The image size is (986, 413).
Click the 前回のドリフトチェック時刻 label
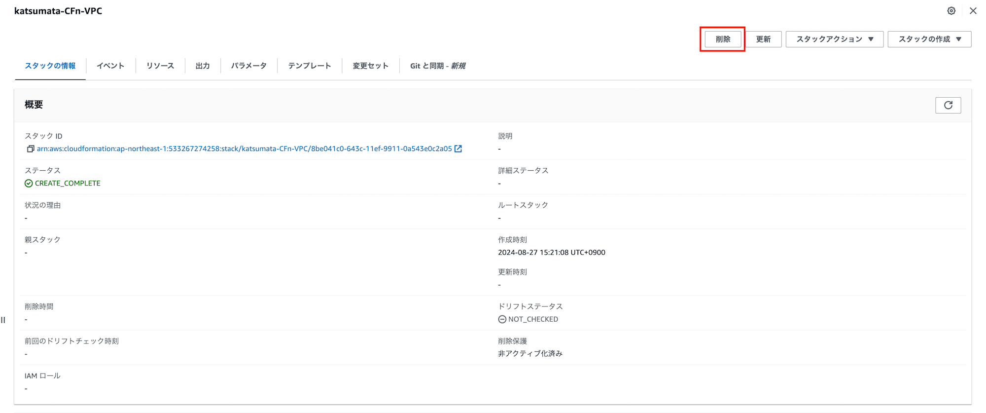[71, 341]
